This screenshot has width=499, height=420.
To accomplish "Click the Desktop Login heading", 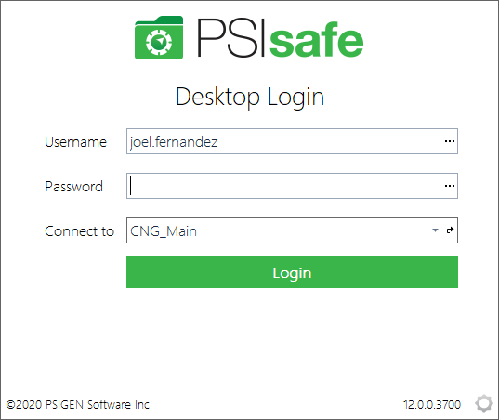I will 250,97.
